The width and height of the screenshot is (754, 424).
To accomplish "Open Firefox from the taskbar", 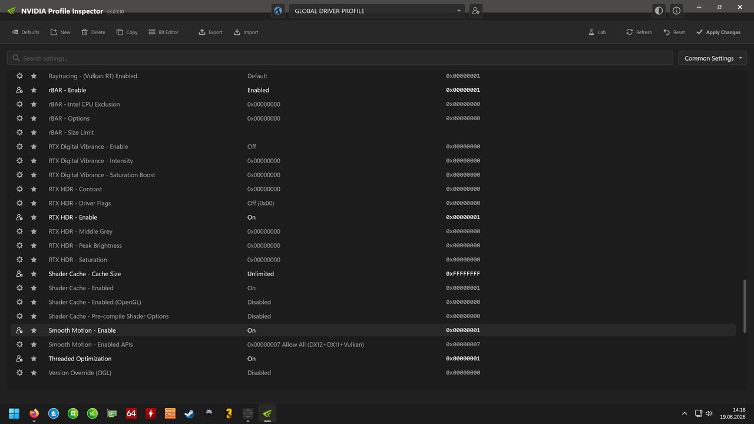I will click(x=34, y=413).
